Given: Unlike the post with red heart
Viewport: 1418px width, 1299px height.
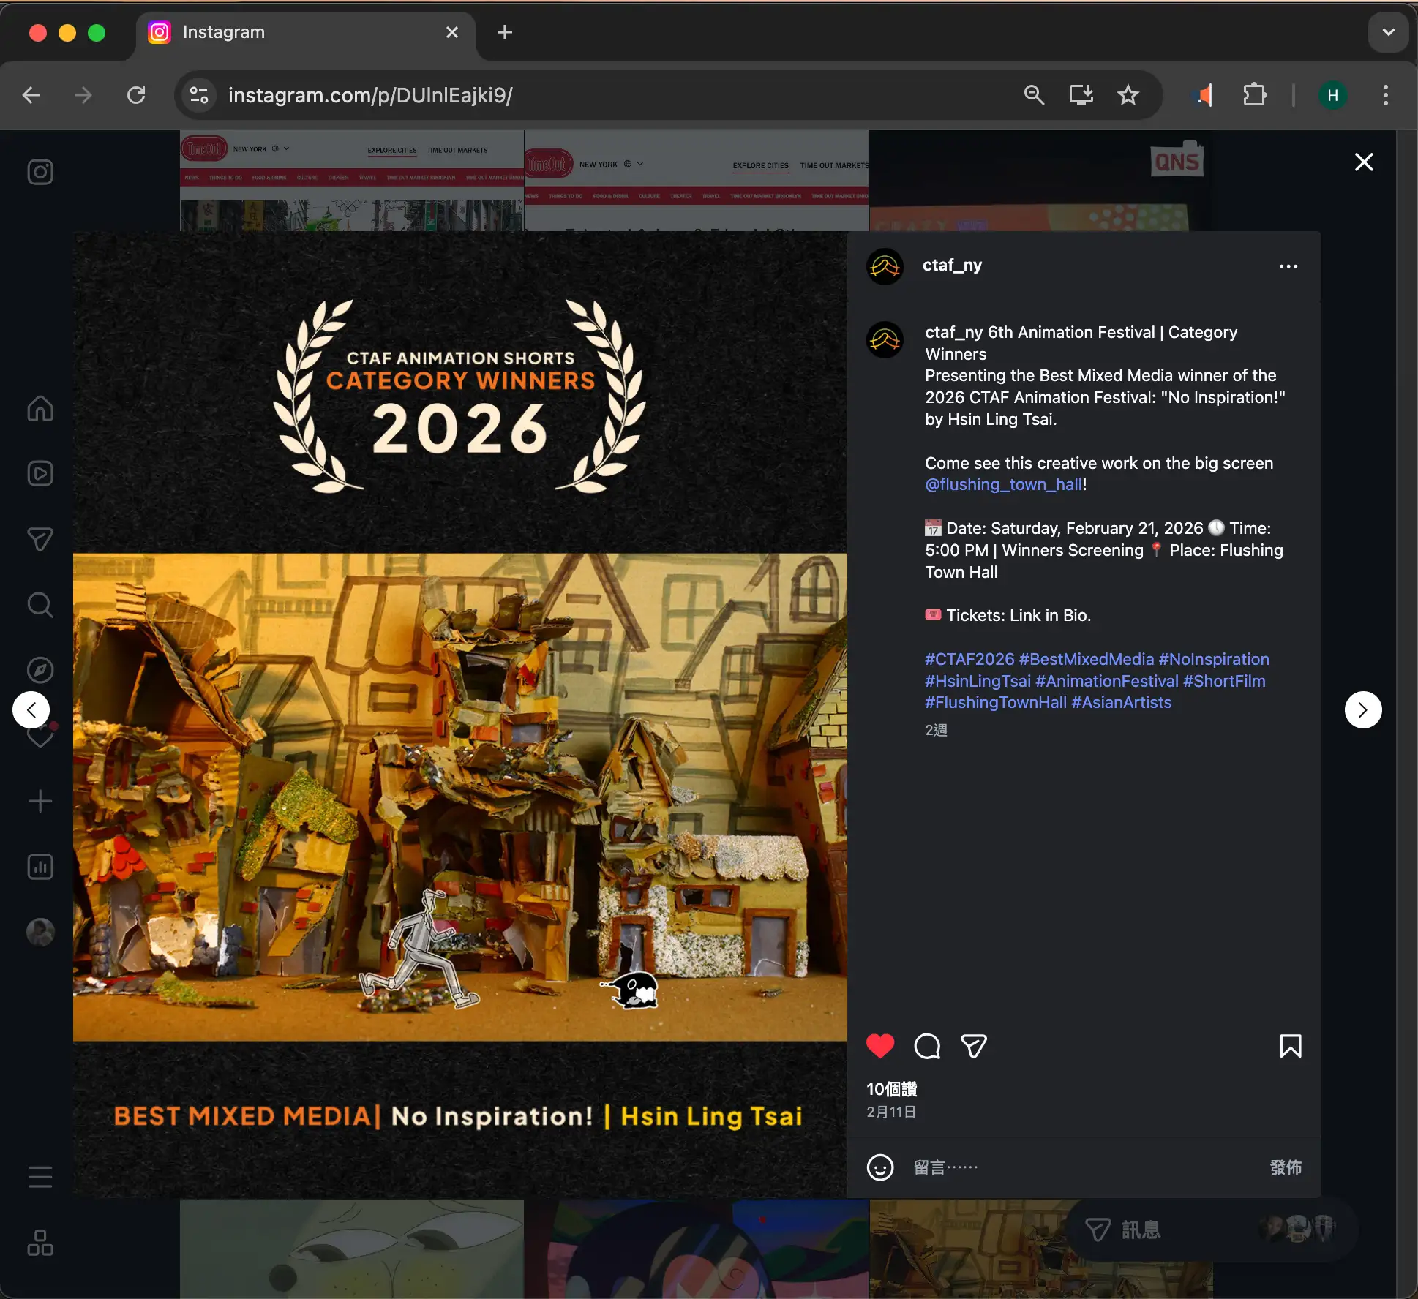Looking at the screenshot, I should pyautogui.click(x=880, y=1046).
